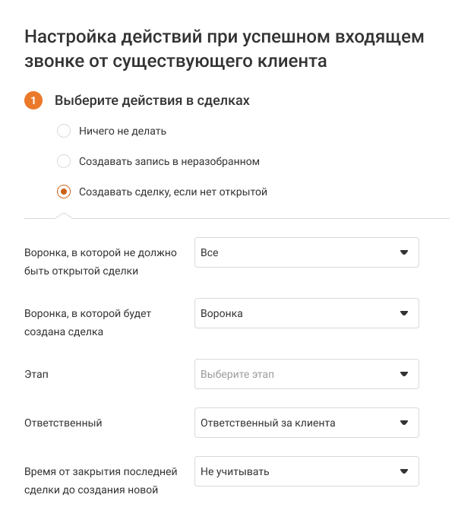This screenshot has height=523, width=474.
Task: Click the arrow icon in the 'Воронка' dropdown
Action: 404,313
